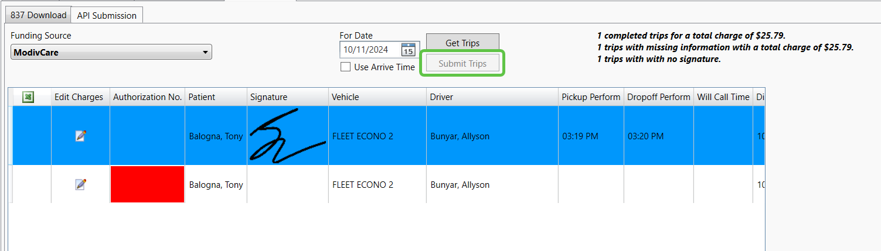Select the second row's empty Signature cell
Screen dimensions: 881x251
tap(287, 184)
